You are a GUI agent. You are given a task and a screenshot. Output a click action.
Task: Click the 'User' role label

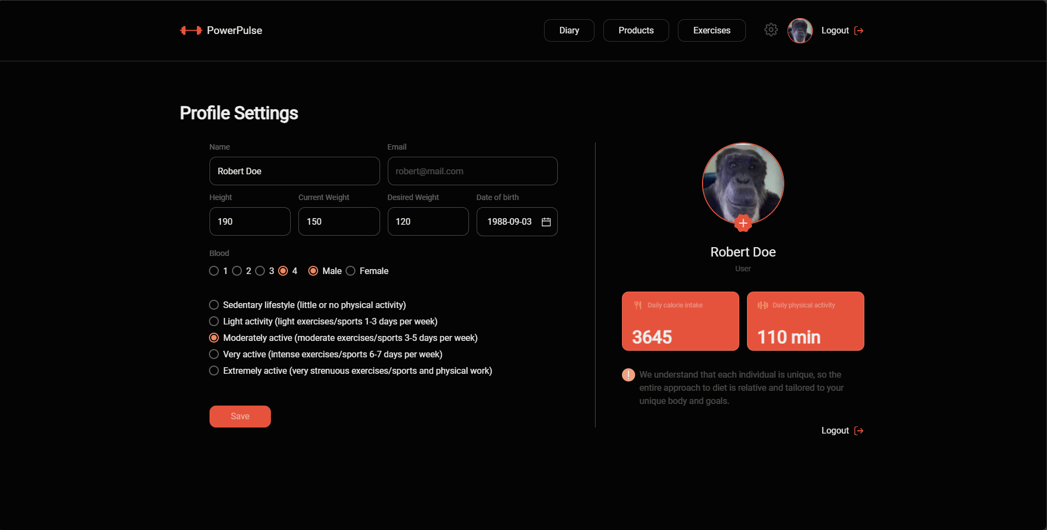pos(743,269)
